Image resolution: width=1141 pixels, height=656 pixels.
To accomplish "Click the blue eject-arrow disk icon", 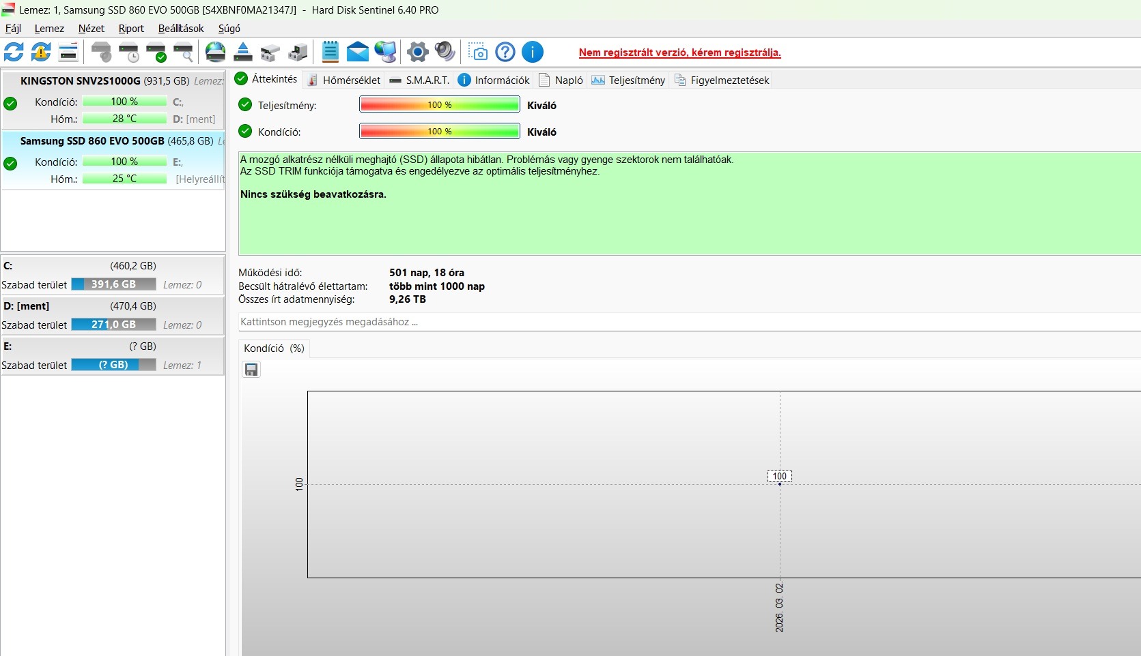I will 243,52.
